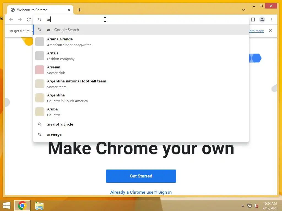Click the Chrome taskbar icon
The width and height of the screenshot is (282, 211).
point(22,206)
